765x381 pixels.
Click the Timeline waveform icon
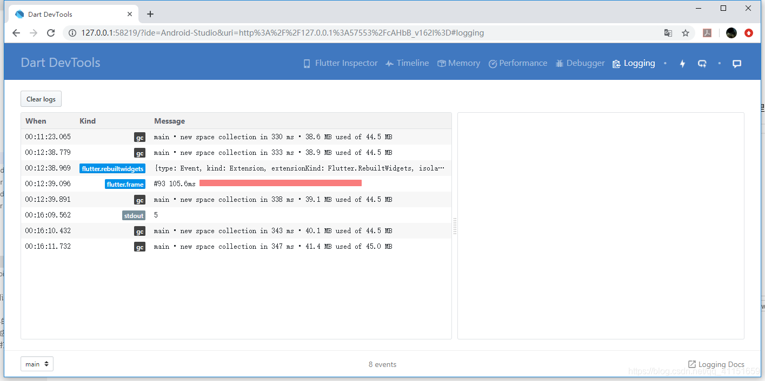(389, 64)
